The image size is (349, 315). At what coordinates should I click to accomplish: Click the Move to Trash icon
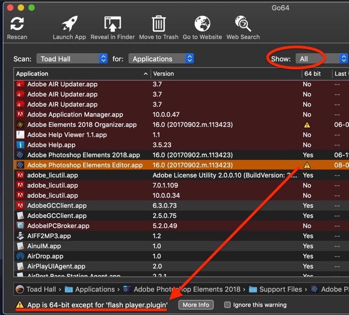coord(159,23)
